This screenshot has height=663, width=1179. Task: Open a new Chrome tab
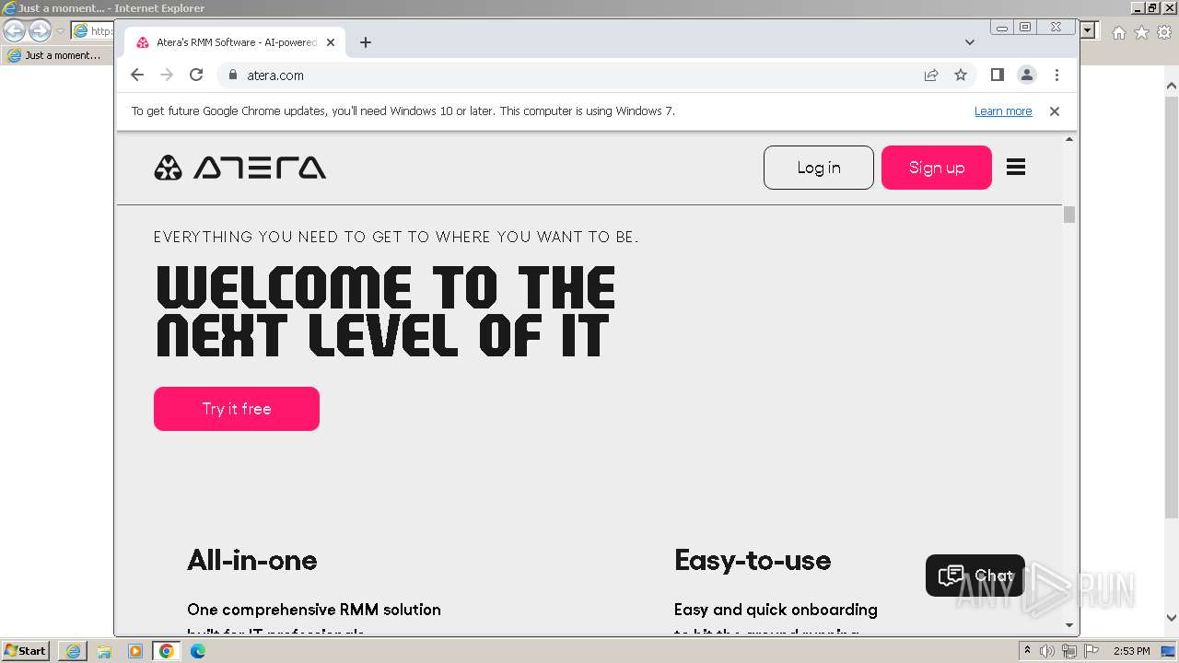pyautogui.click(x=366, y=42)
